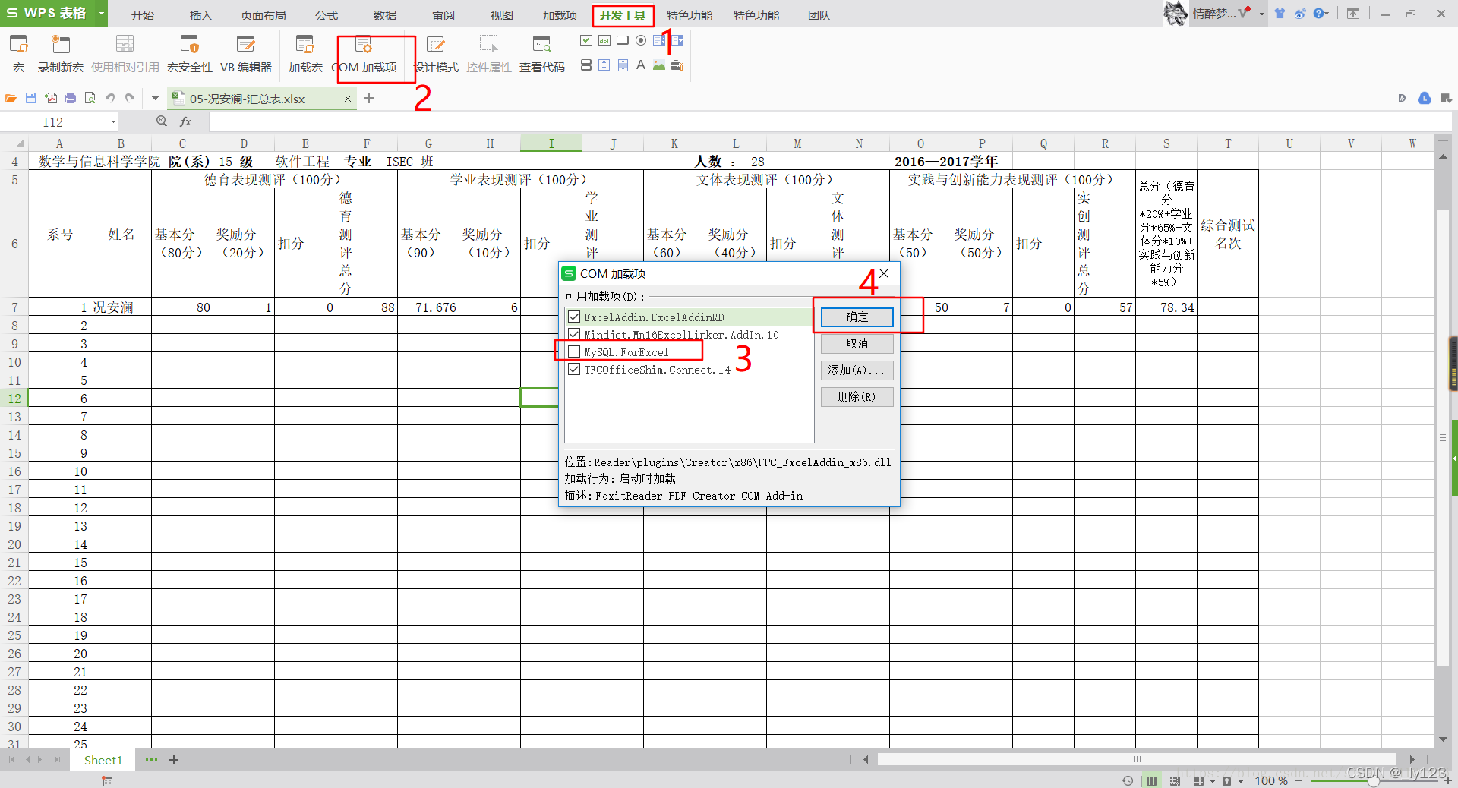Click the formula bar input field
This screenshot has width=1458, height=788.
click(829, 122)
